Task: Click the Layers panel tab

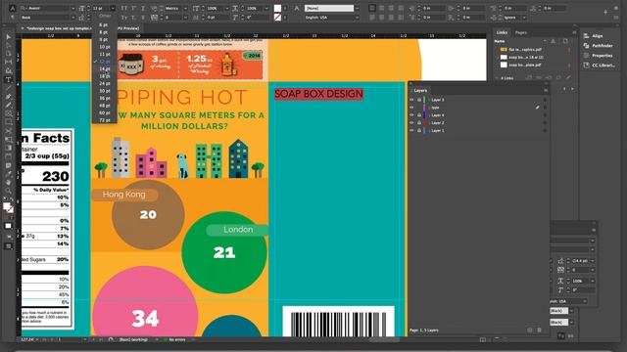Action: [420, 91]
